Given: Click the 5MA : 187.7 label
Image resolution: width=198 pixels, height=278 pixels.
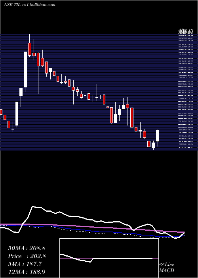Looking at the screenshot, I should tap(25, 264).
